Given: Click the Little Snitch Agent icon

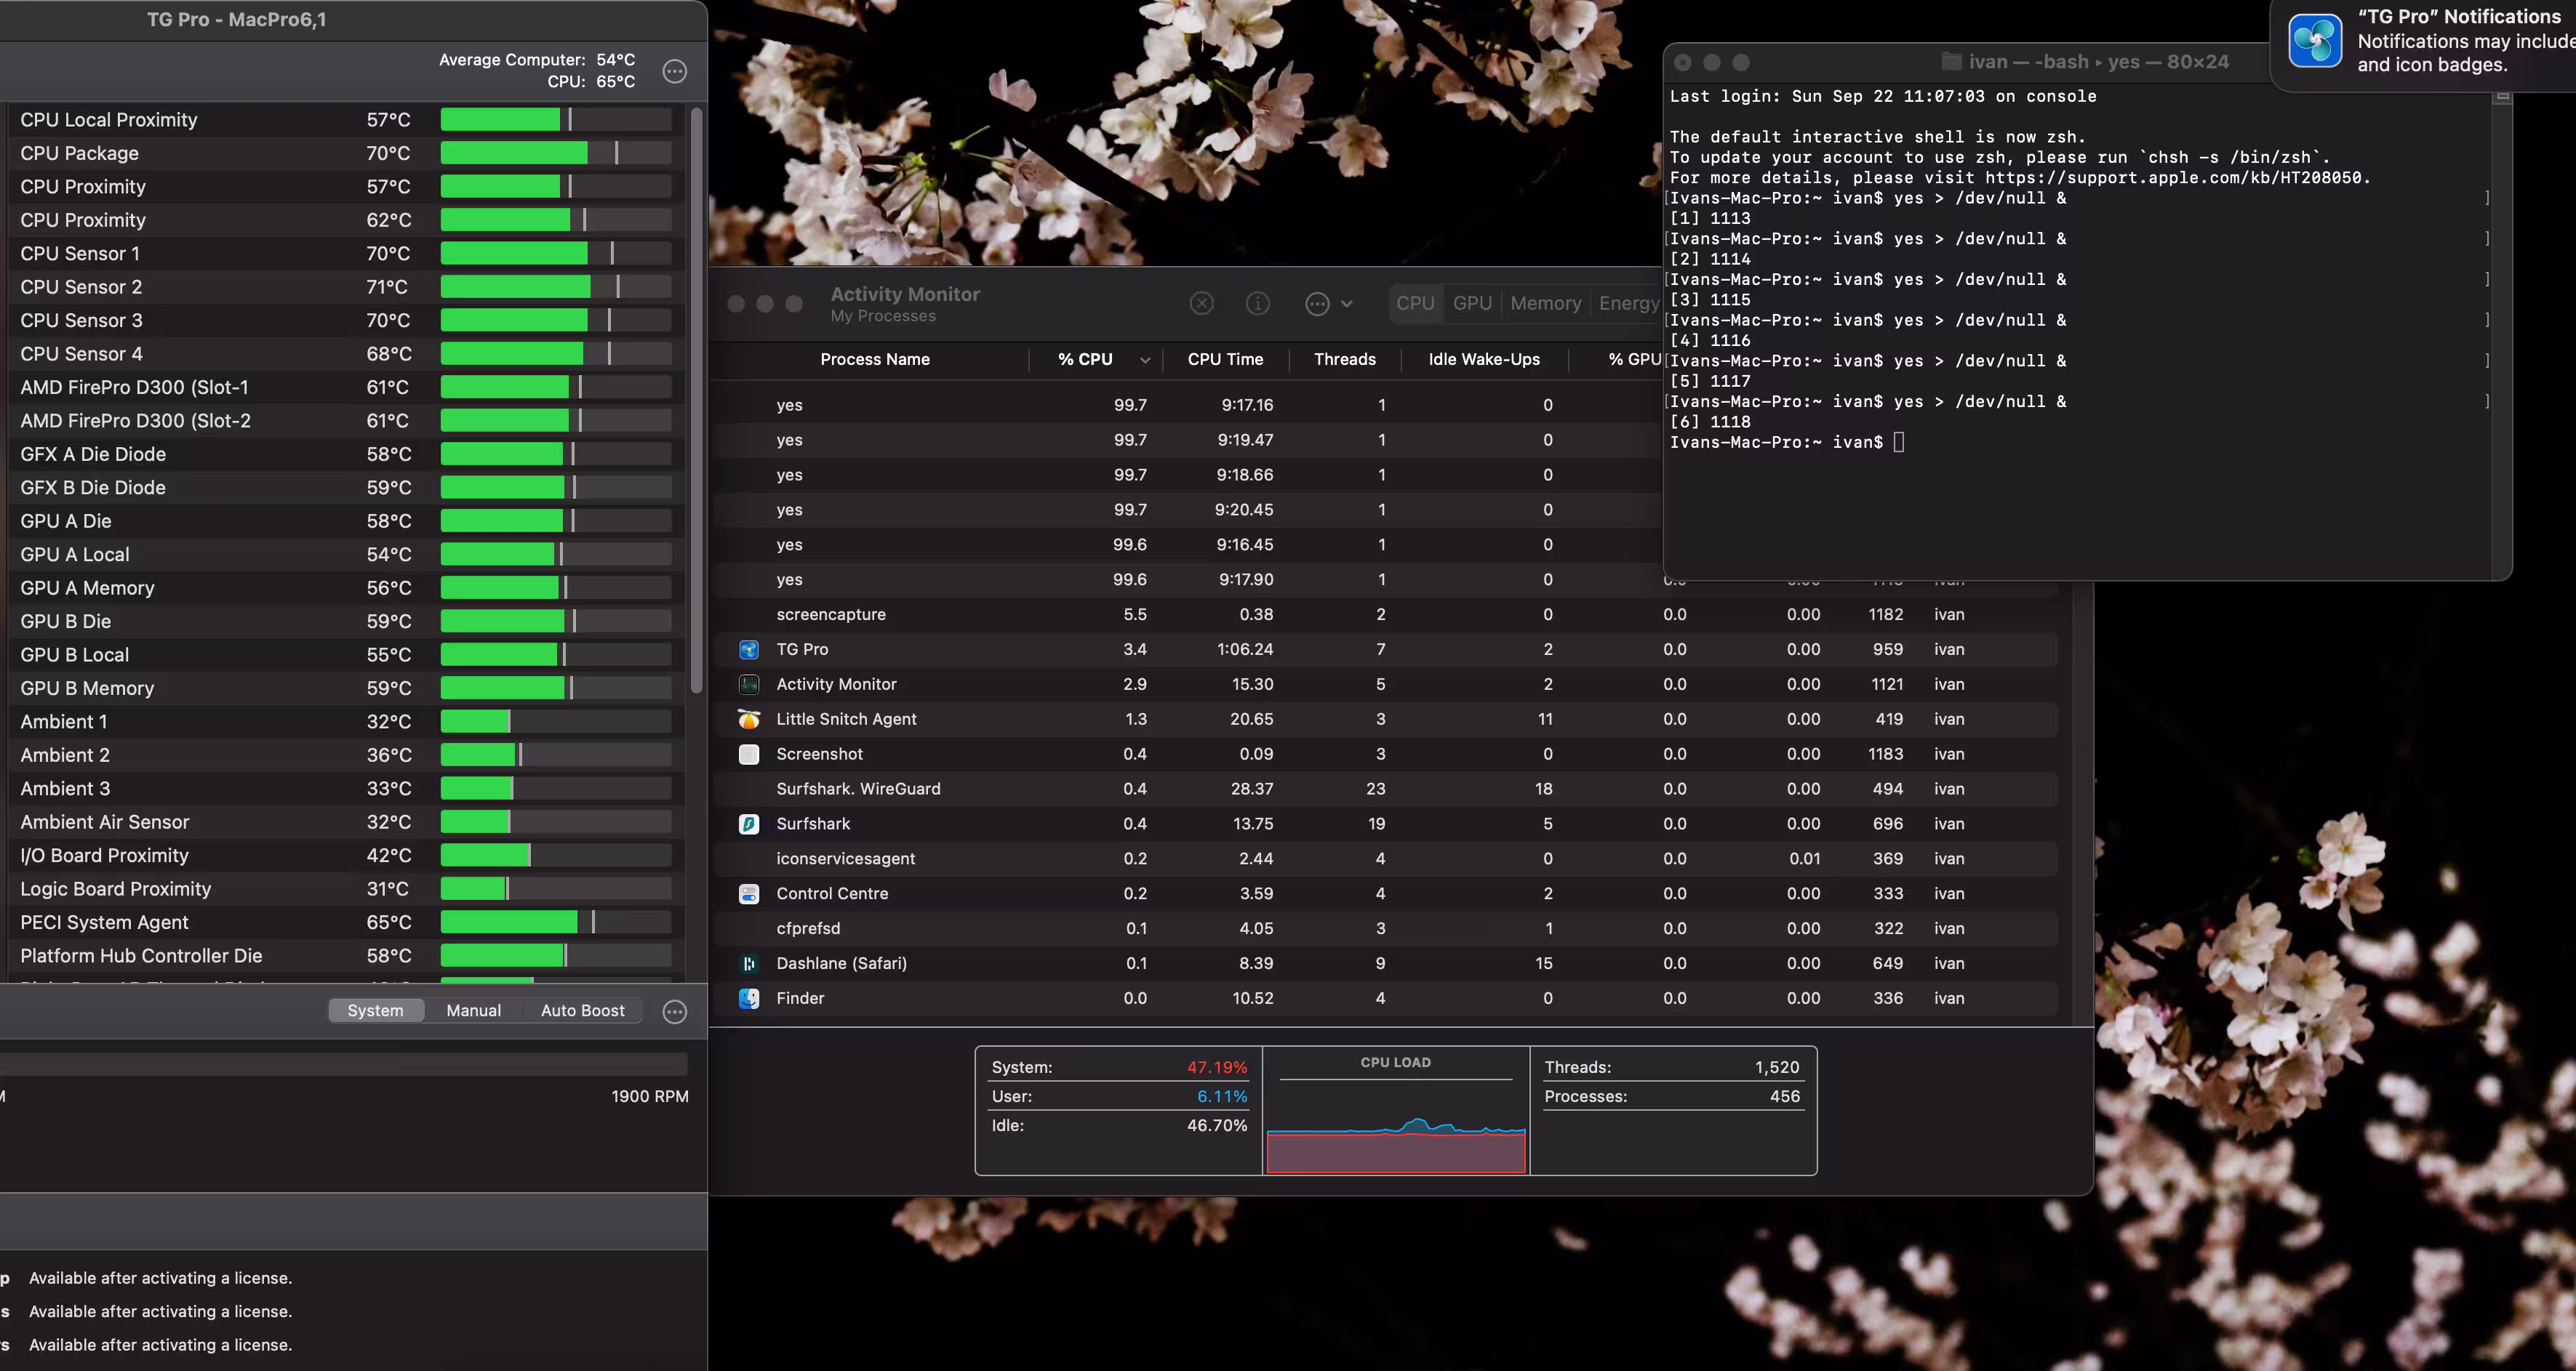Looking at the screenshot, I should (x=748, y=720).
